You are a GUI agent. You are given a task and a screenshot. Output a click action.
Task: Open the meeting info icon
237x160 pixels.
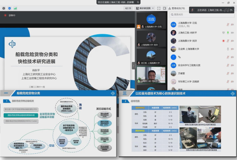4,8
